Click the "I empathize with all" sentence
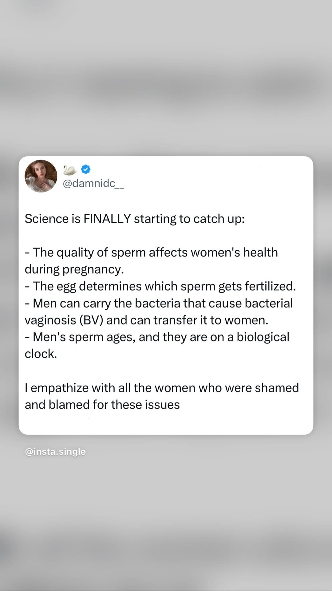 162,388
